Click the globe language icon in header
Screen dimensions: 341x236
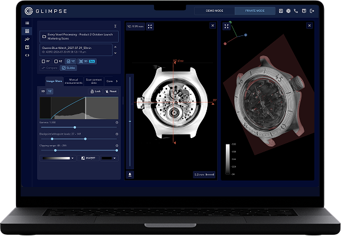[x=288, y=11]
